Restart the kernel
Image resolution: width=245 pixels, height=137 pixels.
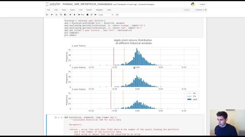91,14
